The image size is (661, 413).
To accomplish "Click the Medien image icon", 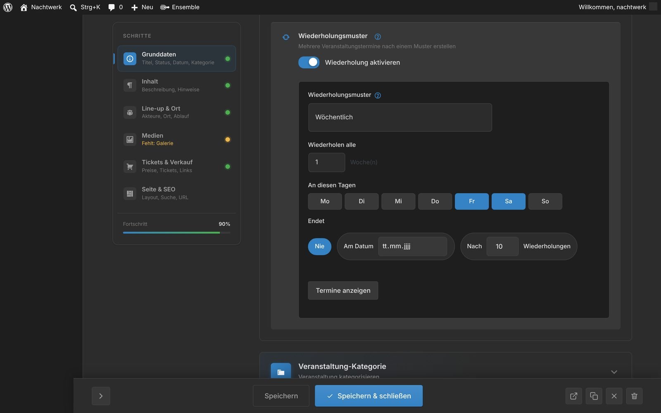I will 130,139.
